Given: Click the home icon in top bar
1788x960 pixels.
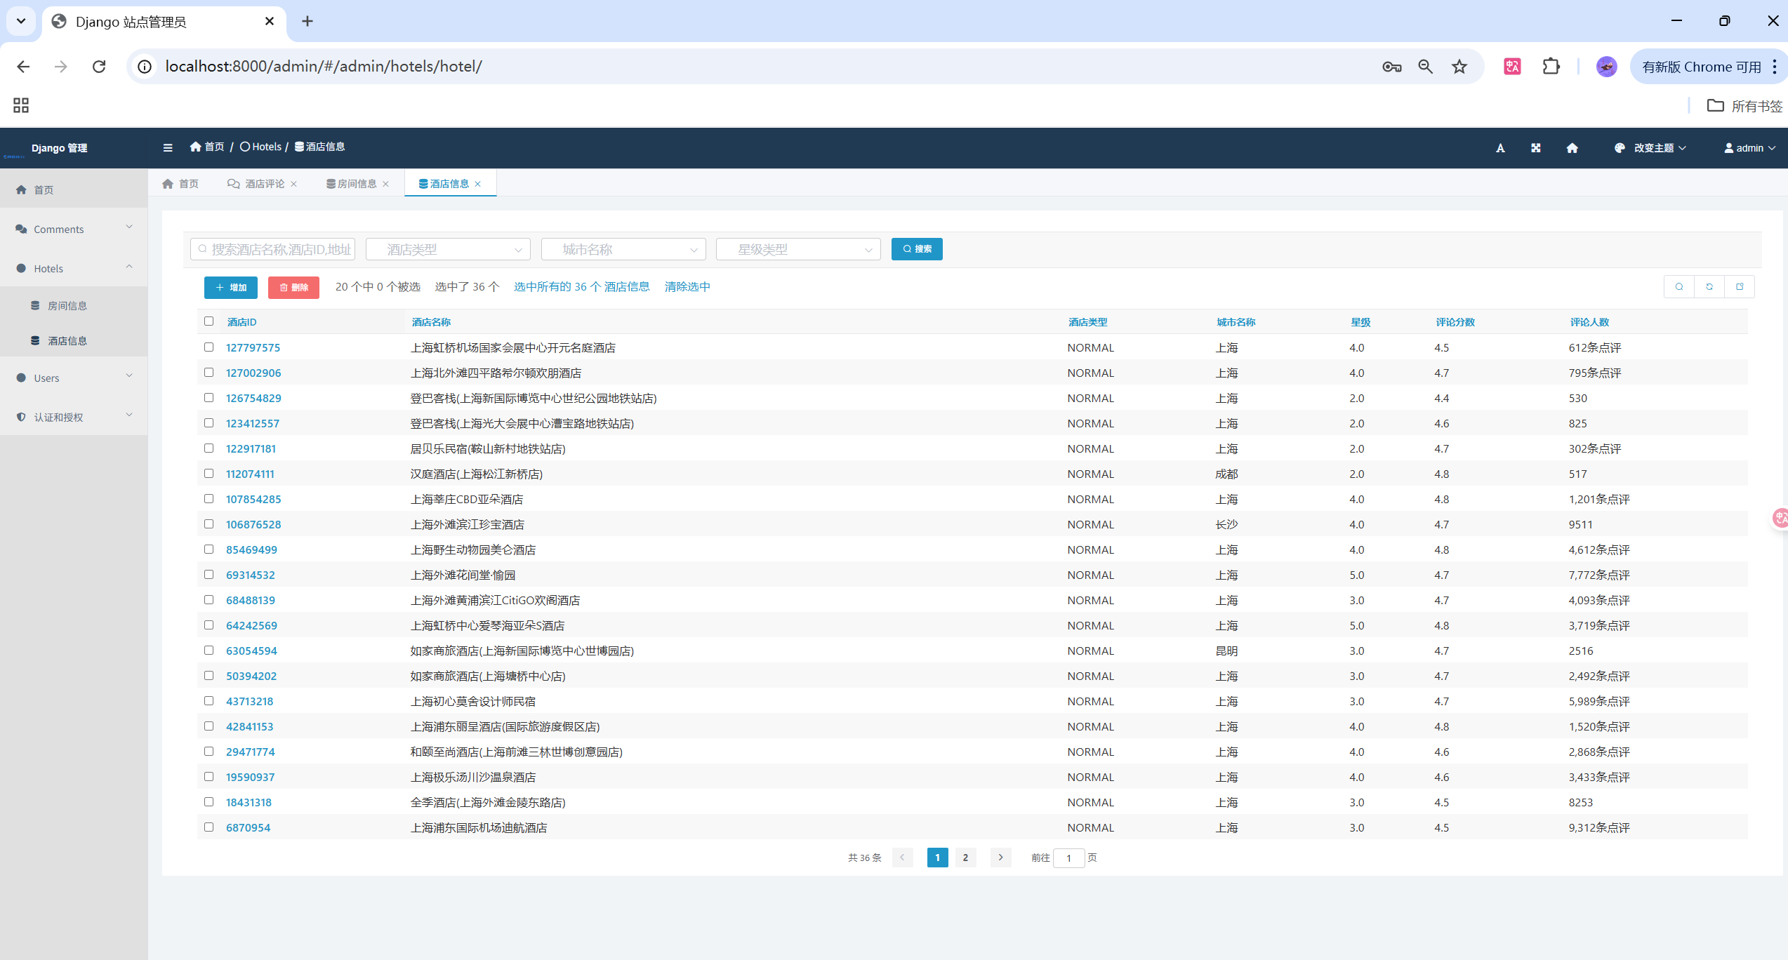Looking at the screenshot, I should pyautogui.click(x=1572, y=148).
